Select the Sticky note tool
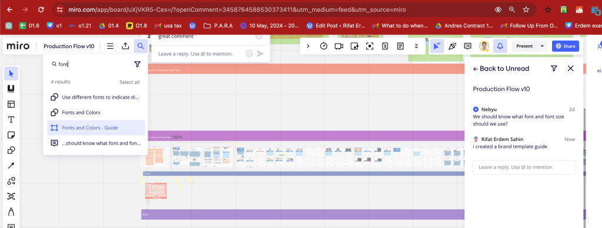The height and width of the screenshot is (228, 602). coord(11,135)
